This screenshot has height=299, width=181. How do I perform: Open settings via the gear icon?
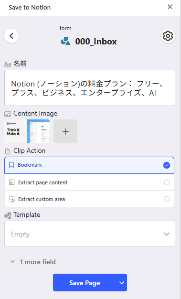click(168, 36)
